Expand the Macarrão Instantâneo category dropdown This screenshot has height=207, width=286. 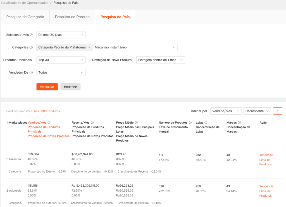click(135, 48)
